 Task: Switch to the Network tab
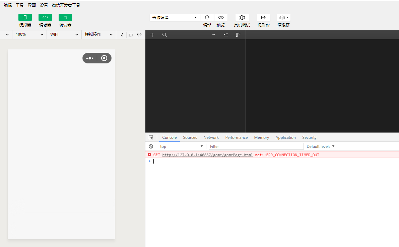(211, 138)
